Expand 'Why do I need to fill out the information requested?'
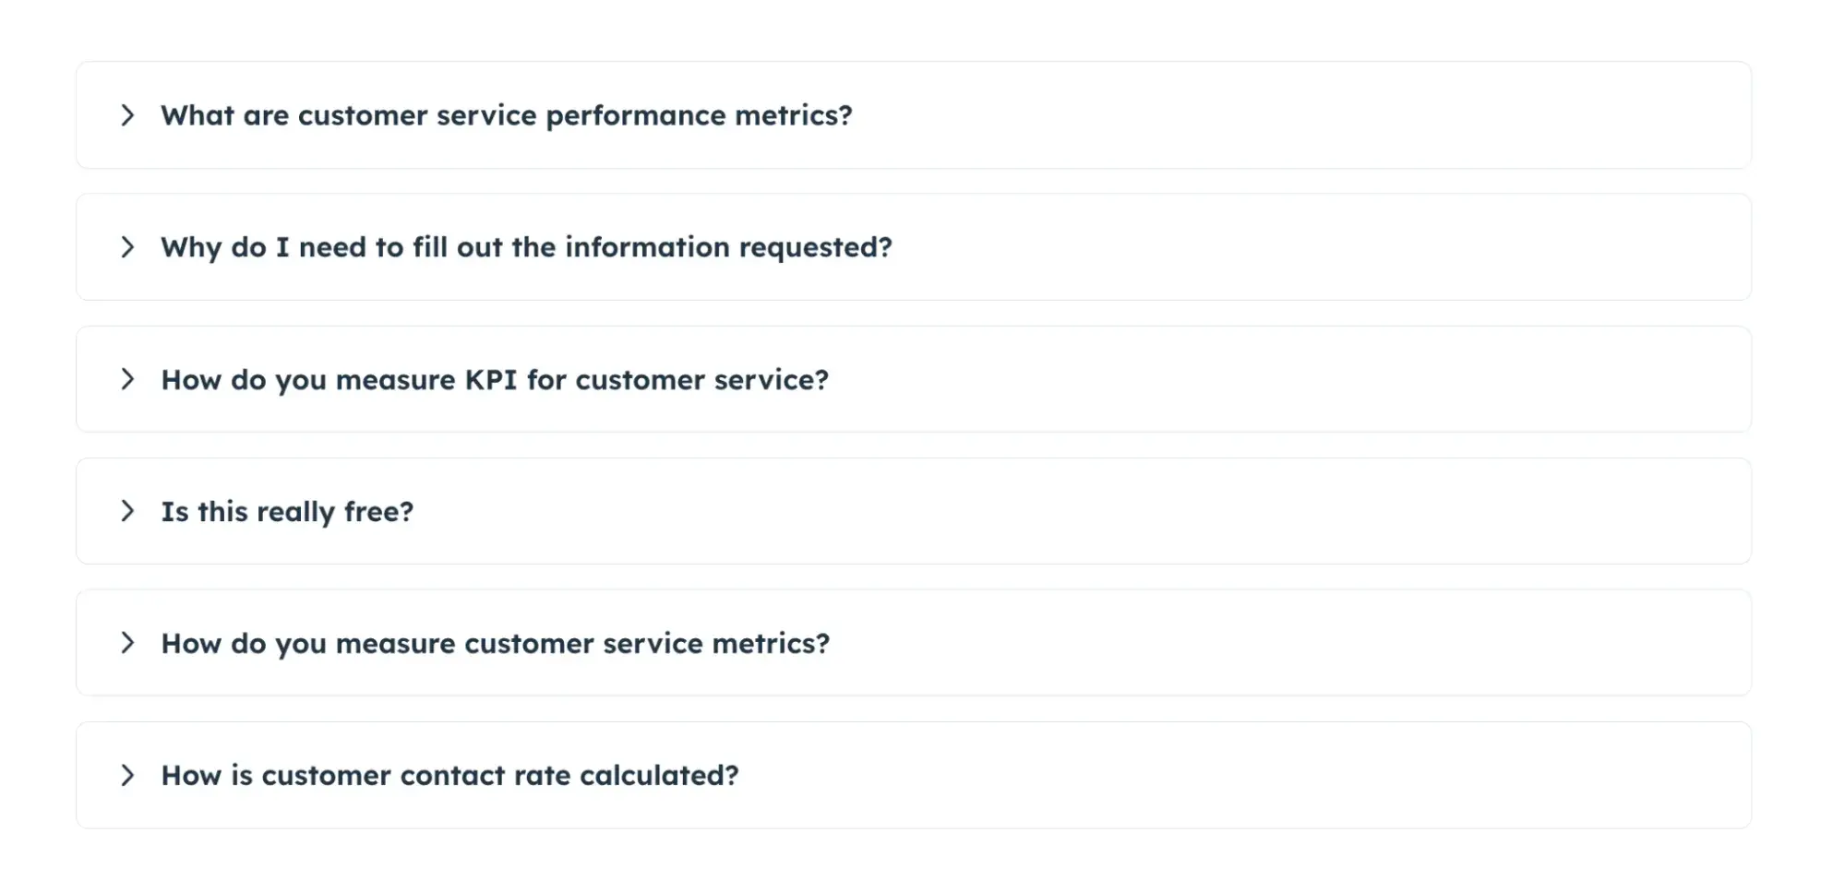This screenshot has width=1845, height=892. click(x=526, y=247)
